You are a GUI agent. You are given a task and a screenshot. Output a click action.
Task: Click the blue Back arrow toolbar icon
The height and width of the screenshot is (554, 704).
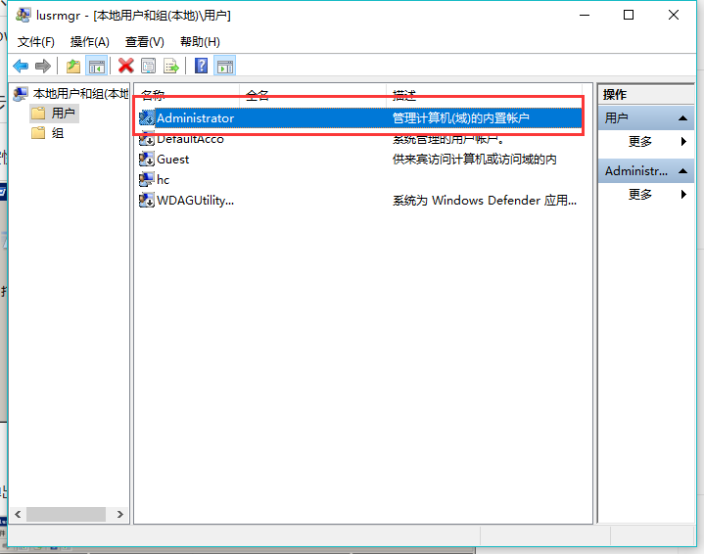click(21, 66)
